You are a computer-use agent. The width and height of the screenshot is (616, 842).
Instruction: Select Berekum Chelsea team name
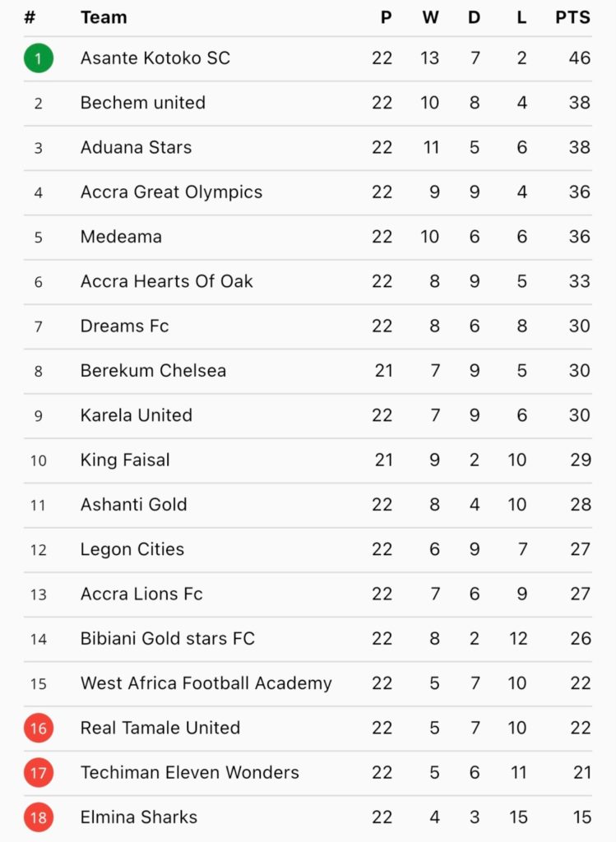point(153,371)
